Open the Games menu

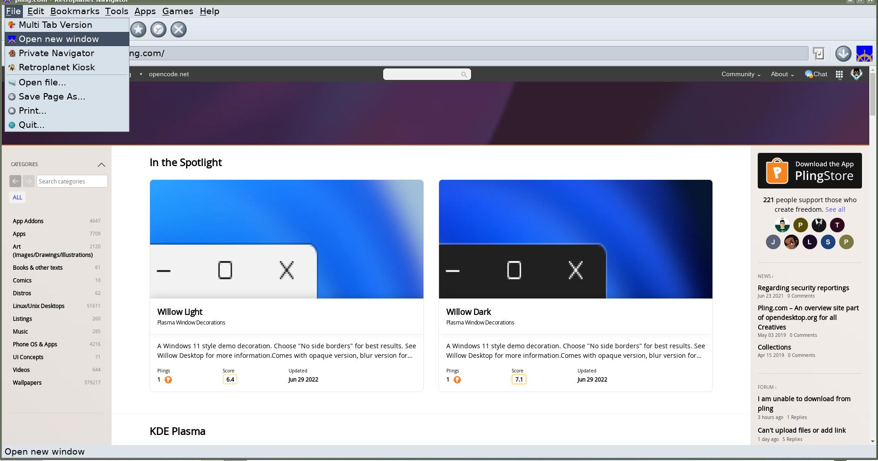click(x=177, y=11)
